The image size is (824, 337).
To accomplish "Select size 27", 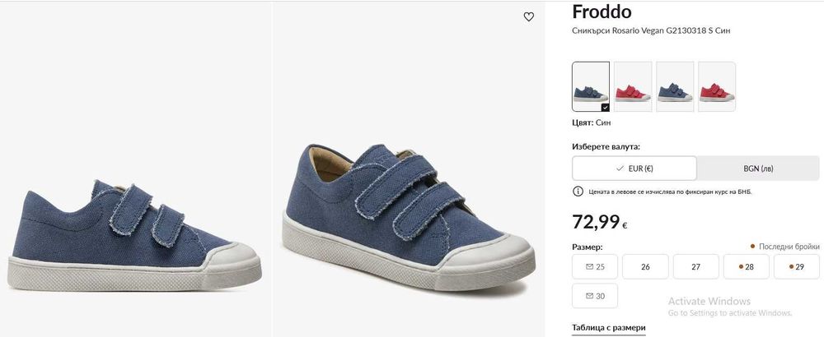I will tap(695, 267).
